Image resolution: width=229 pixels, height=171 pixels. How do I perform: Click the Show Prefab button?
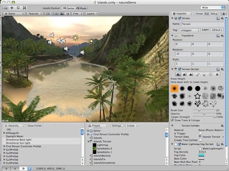tap(34, 126)
